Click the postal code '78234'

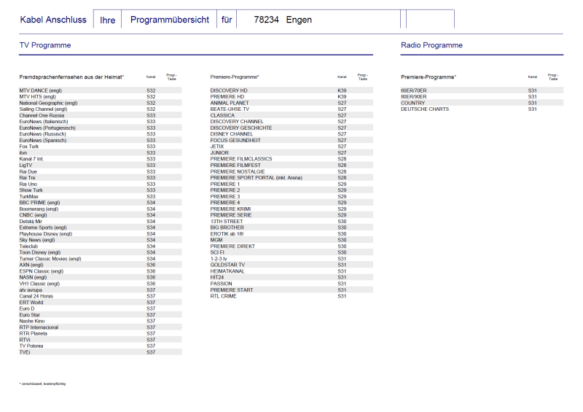pos(266,20)
